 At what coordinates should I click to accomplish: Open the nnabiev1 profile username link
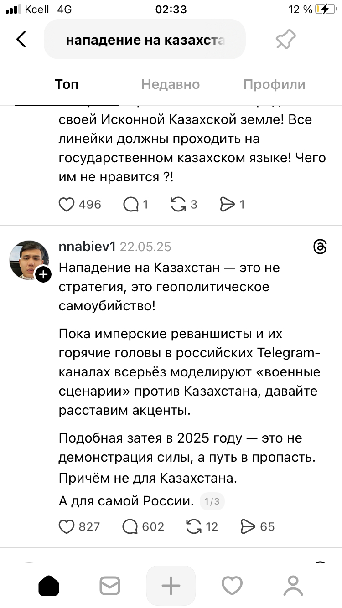[87, 247]
